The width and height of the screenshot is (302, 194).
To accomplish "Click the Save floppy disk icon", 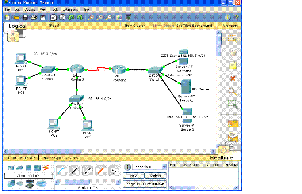I will [25, 18].
